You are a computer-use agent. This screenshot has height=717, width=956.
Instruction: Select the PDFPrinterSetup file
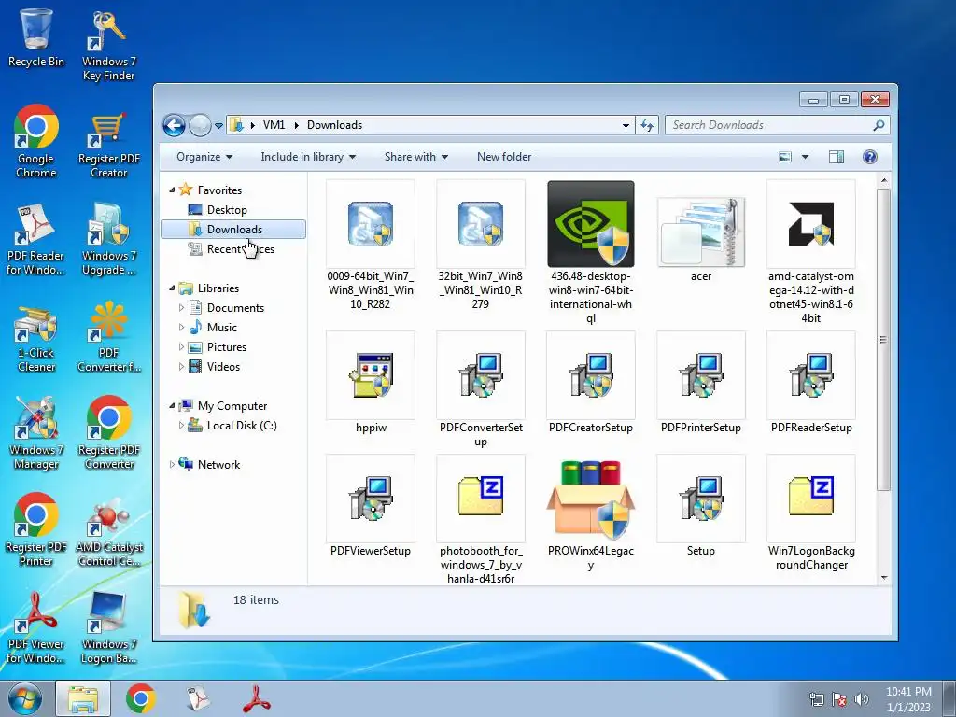[x=700, y=383]
